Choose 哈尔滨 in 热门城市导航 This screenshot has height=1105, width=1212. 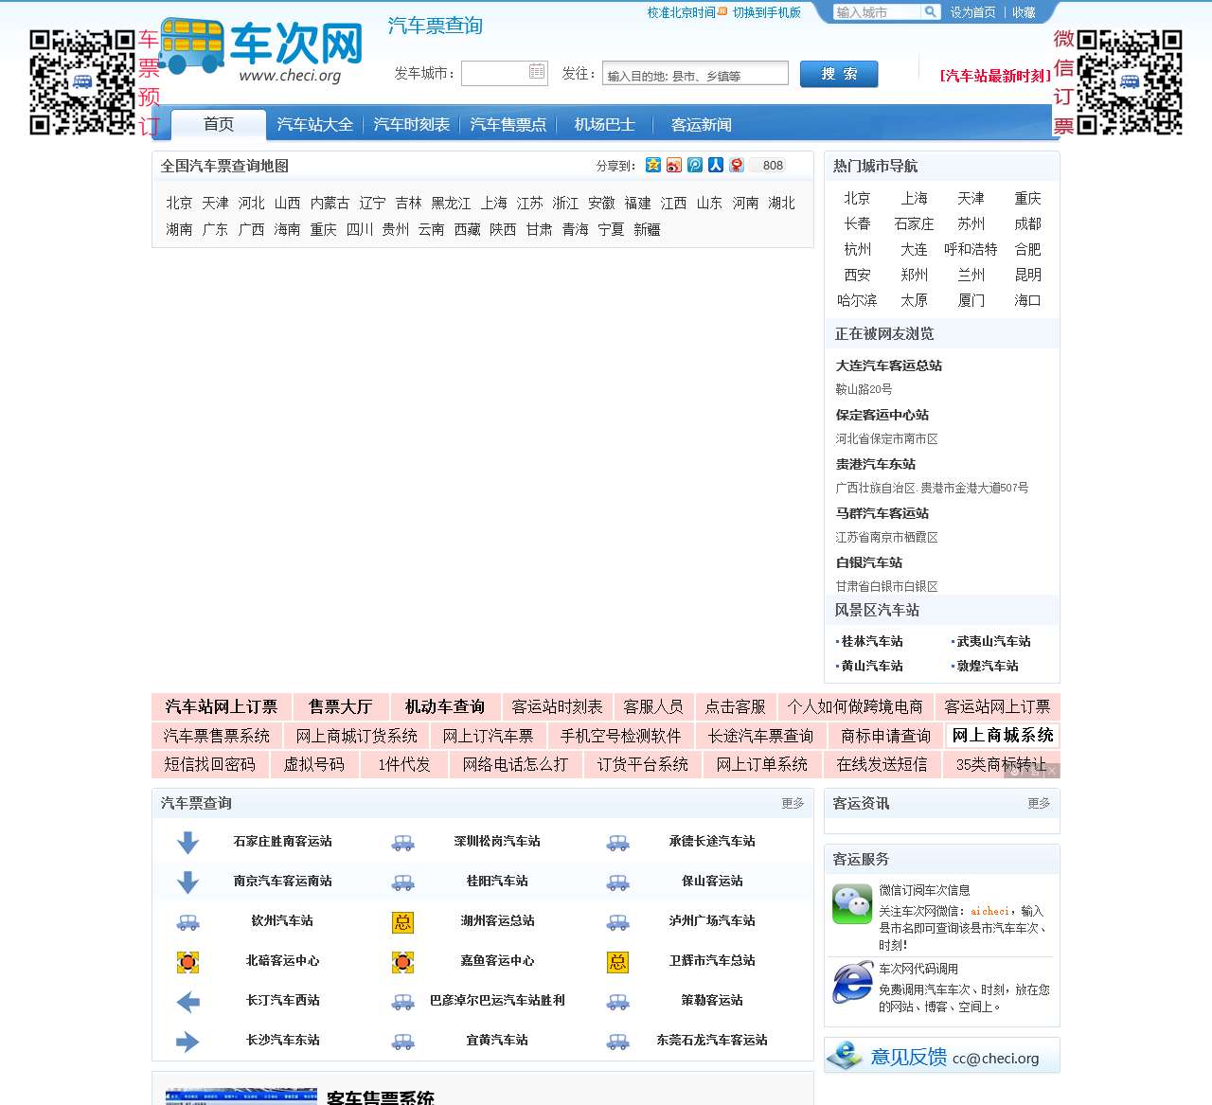pos(857,300)
